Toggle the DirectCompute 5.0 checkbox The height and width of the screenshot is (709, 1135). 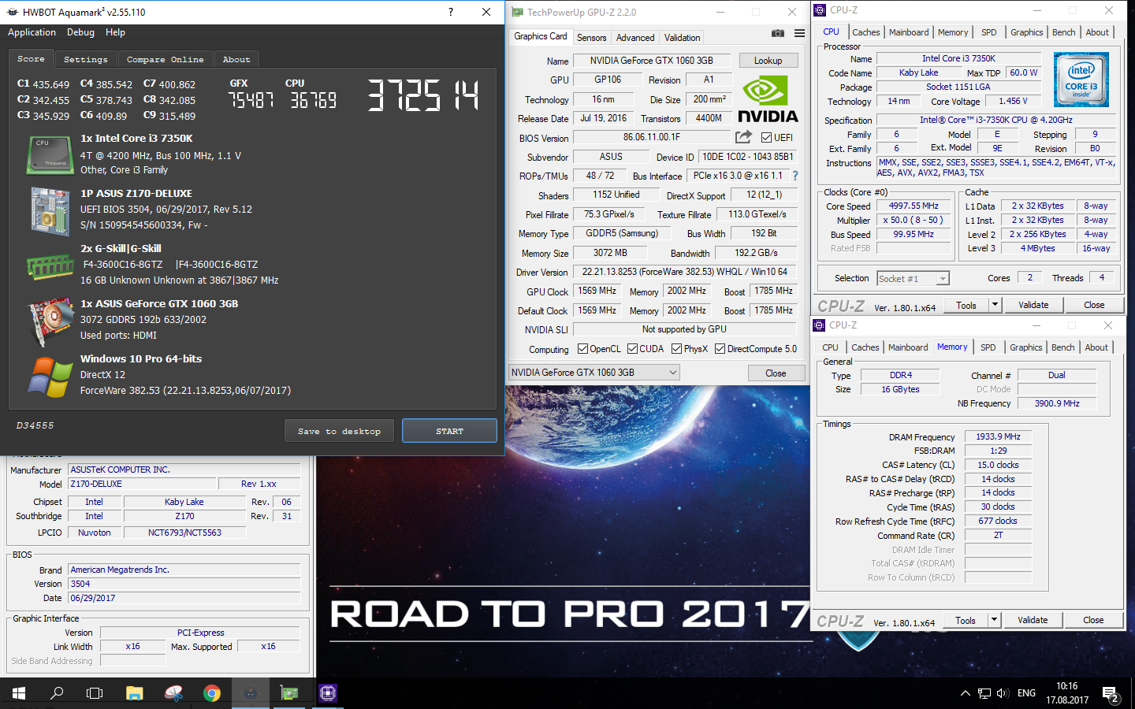pos(720,349)
